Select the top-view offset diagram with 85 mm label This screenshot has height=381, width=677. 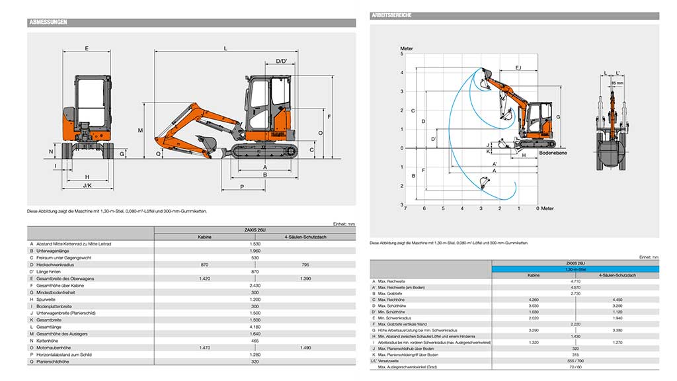tap(612, 120)
